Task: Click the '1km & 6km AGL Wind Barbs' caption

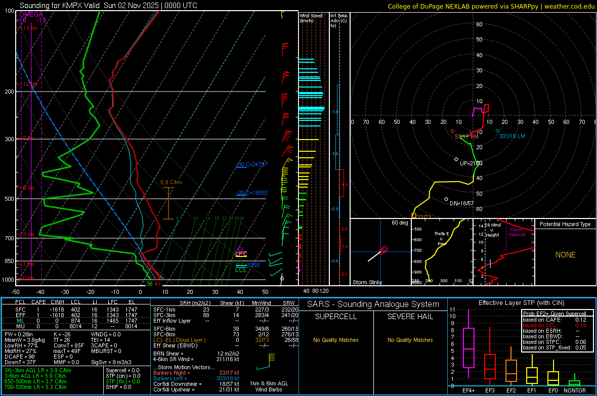Action: (x=269, y=386)
